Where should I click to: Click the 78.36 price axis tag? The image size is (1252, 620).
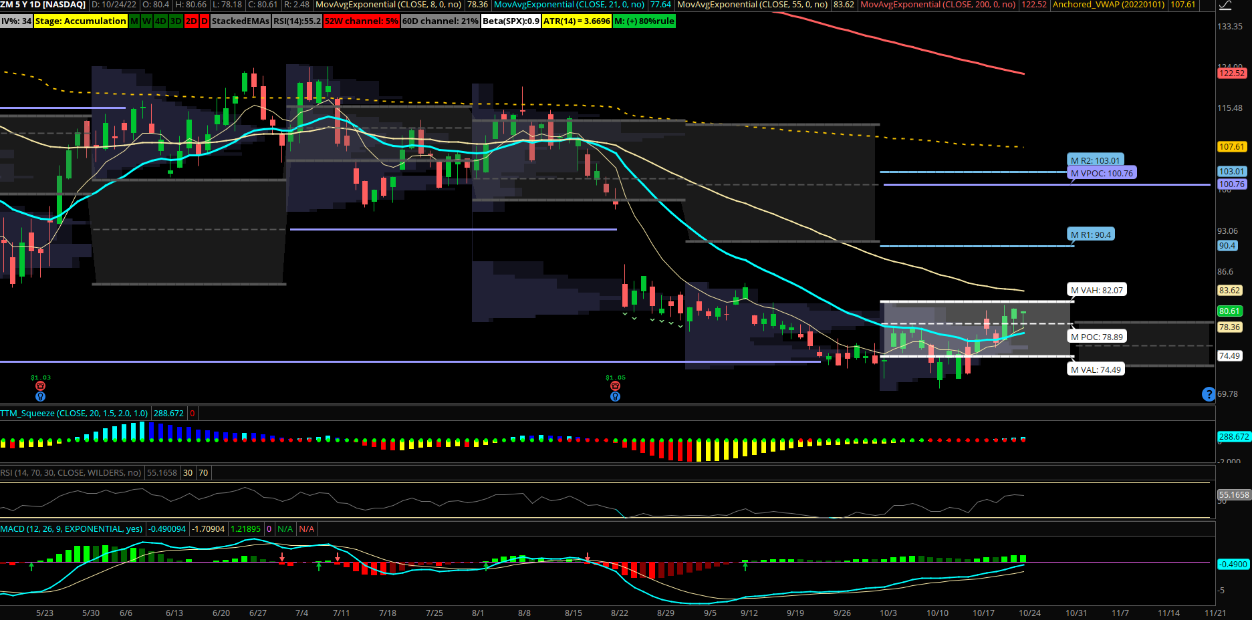(x=1229, y=327)
